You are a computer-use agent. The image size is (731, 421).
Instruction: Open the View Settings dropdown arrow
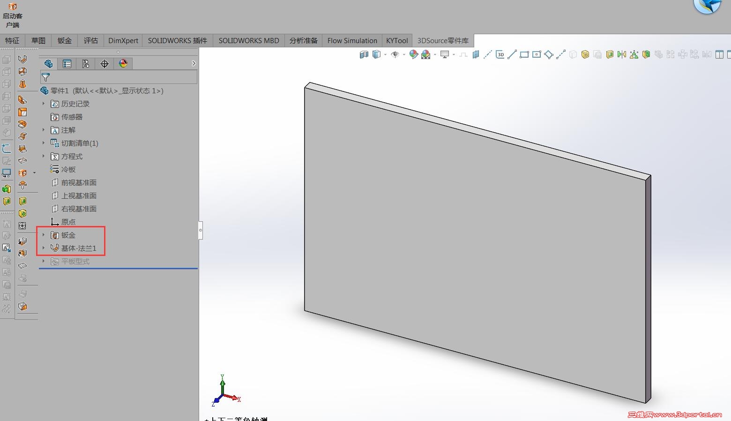click(454, 55)
